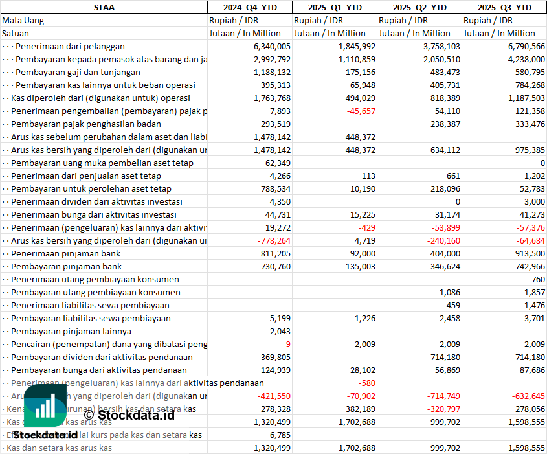Select value 1,086 in 2025_Q2_YTD column
The height and width of the screenshot is (454, 547).
click(x=450, y=293)
